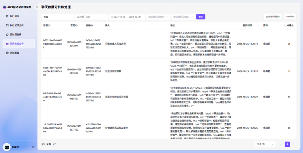Select the 聊天数据分析 menu item
The width and height of the screenshot is (303, 153).
click(x=19, y=44)
